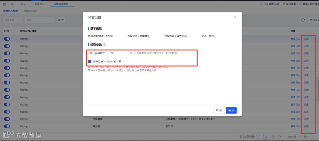Go to page 1 in pagination
Screen dimensions: 319x141
(x=266, y=137)
